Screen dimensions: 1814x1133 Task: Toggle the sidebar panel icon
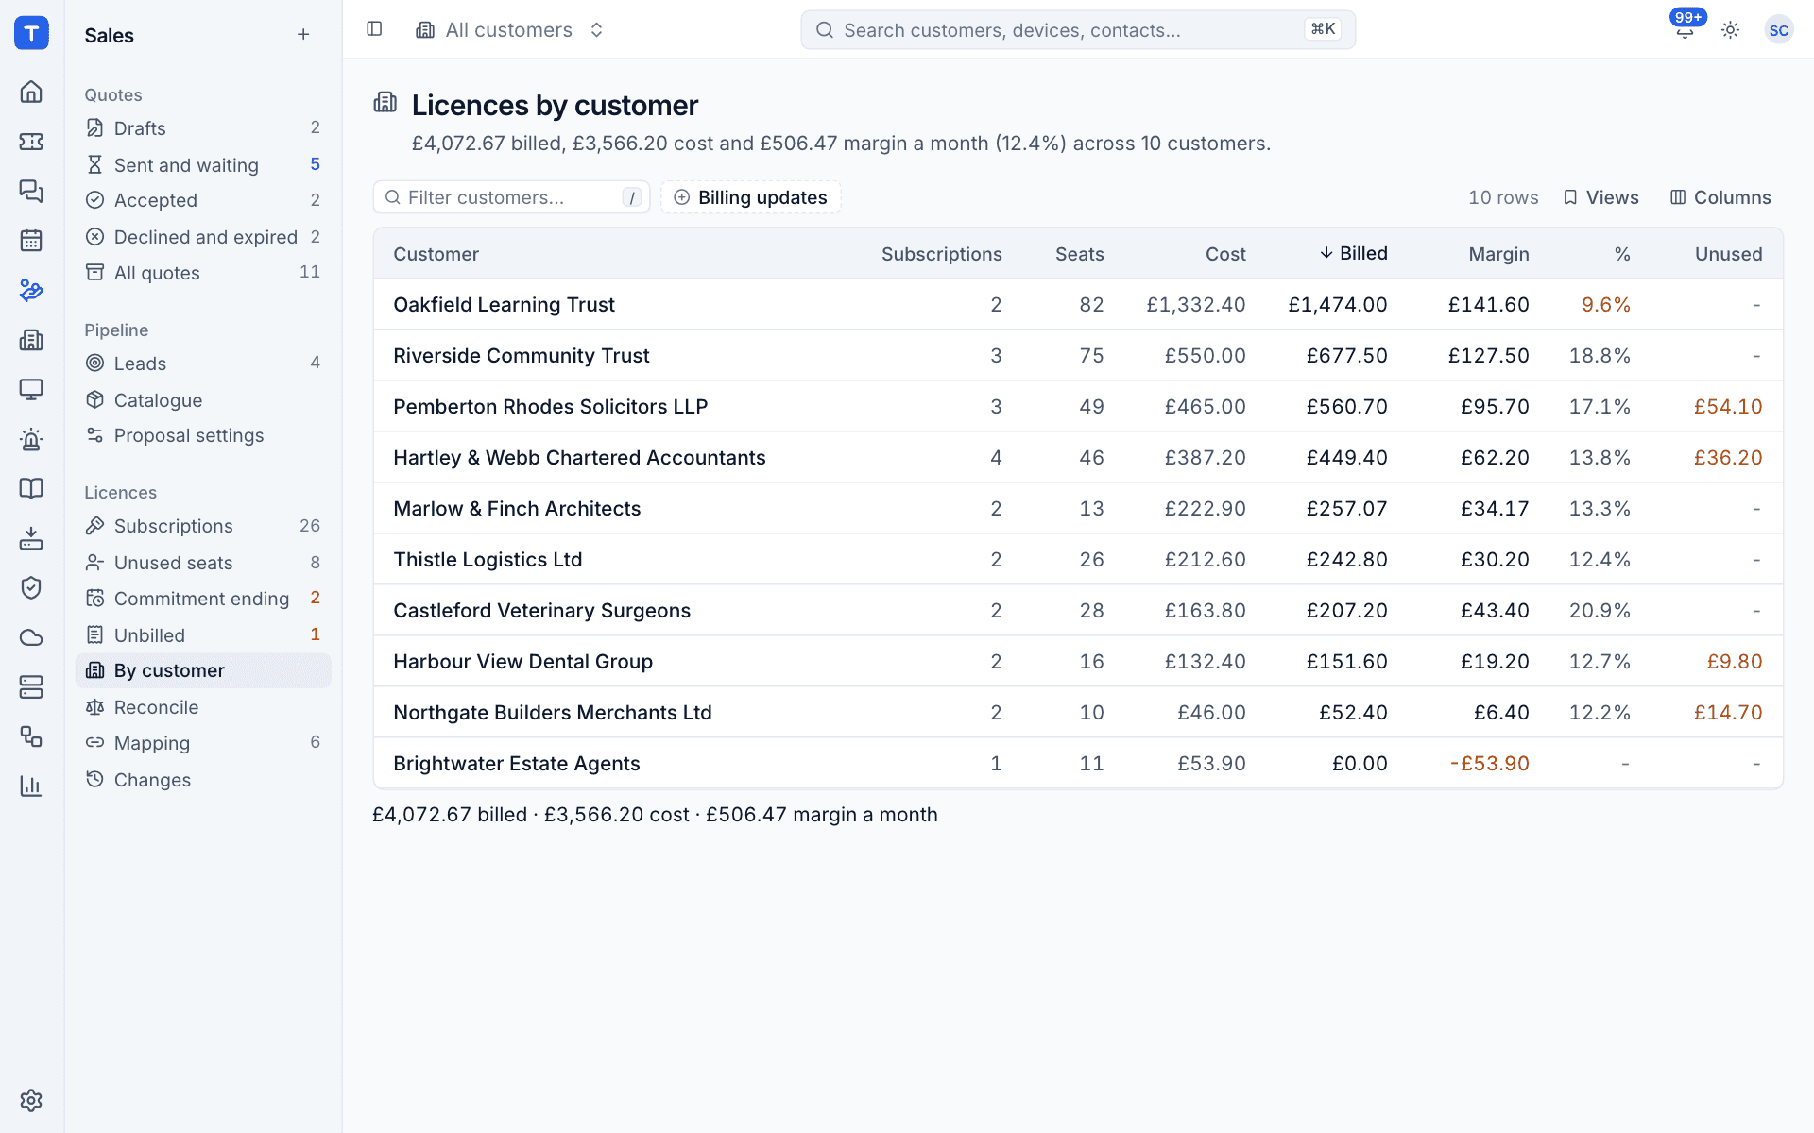click(x=374, y=29)
